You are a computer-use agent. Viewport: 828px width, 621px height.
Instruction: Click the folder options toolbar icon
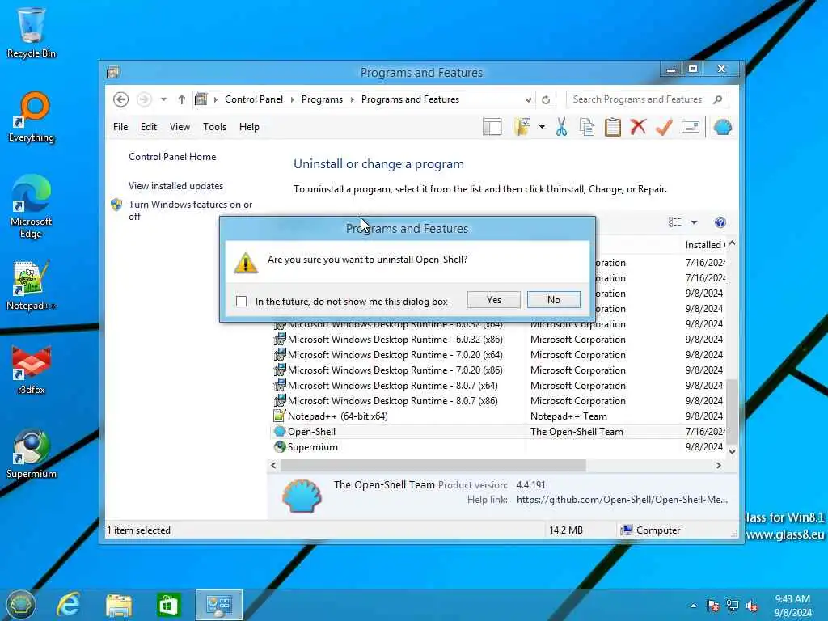click(522, 127)
